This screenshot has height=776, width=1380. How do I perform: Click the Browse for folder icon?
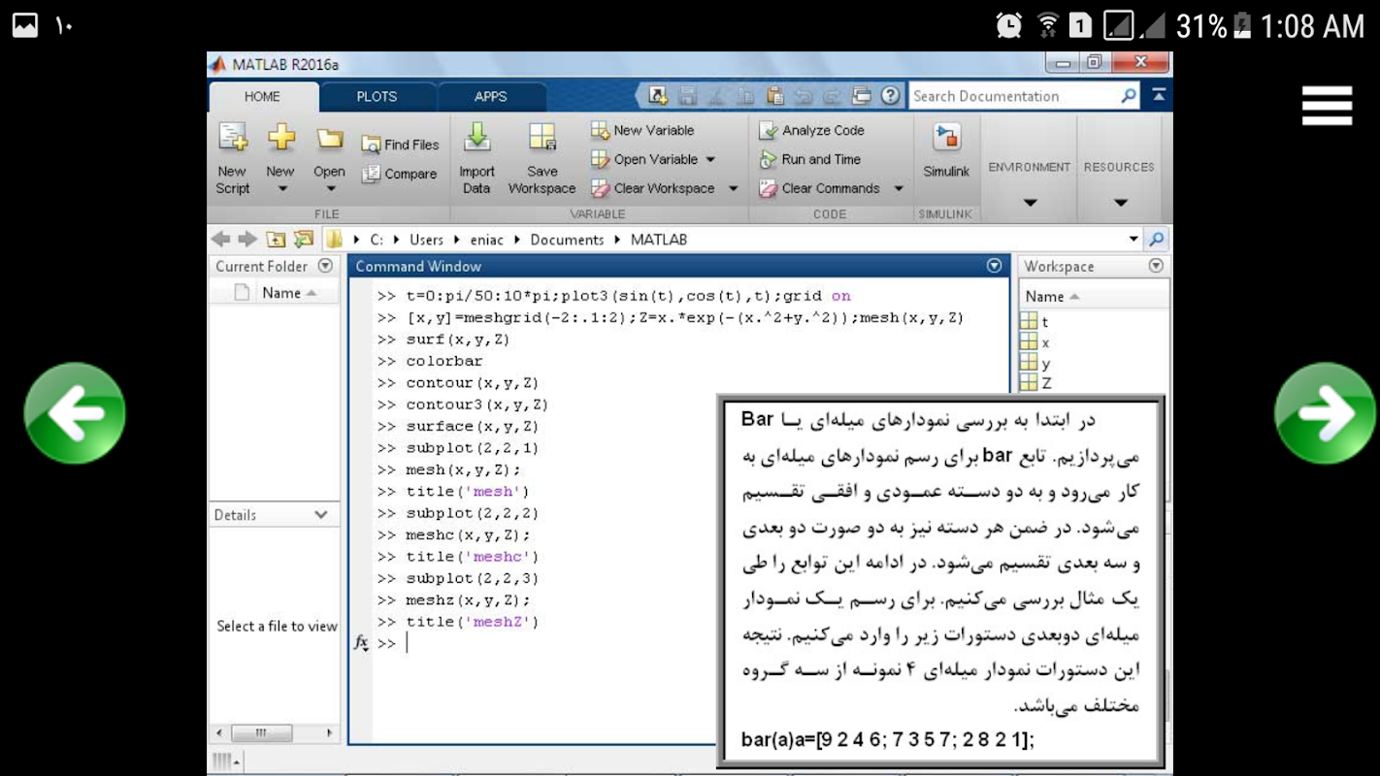click(304, 239)
